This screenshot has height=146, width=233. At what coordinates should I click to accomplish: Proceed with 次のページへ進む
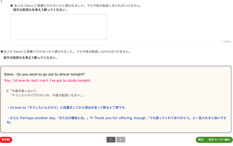click(x=219, y=140)
